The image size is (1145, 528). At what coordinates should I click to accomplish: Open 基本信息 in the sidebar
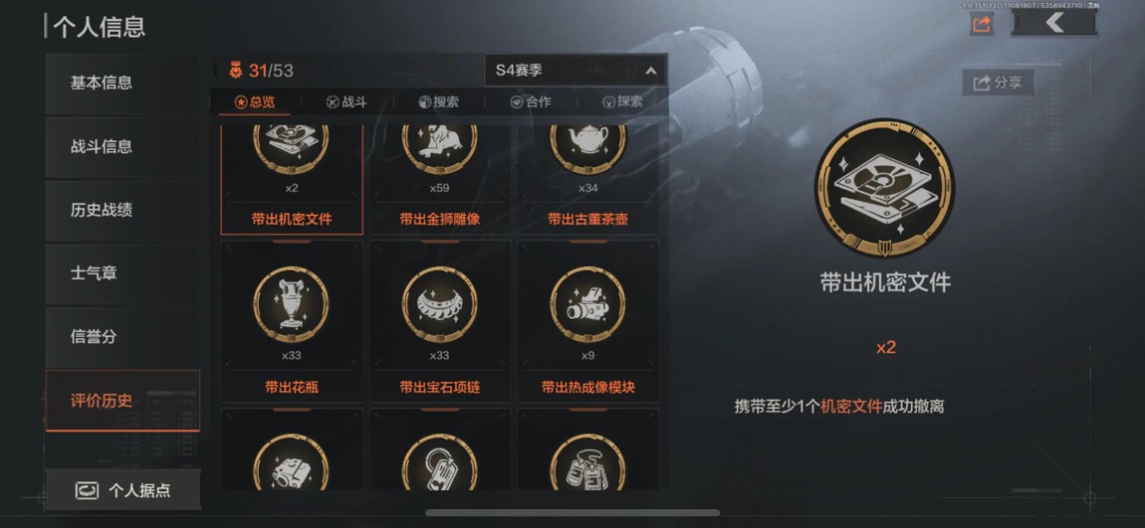pos(121,84)
